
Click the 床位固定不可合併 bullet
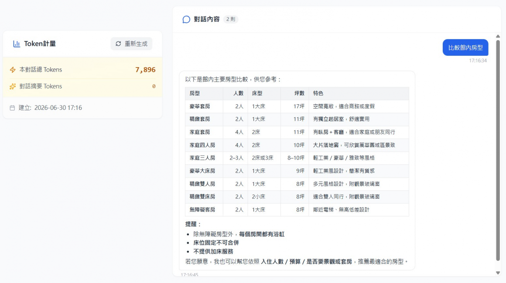(x=216, y=242)
